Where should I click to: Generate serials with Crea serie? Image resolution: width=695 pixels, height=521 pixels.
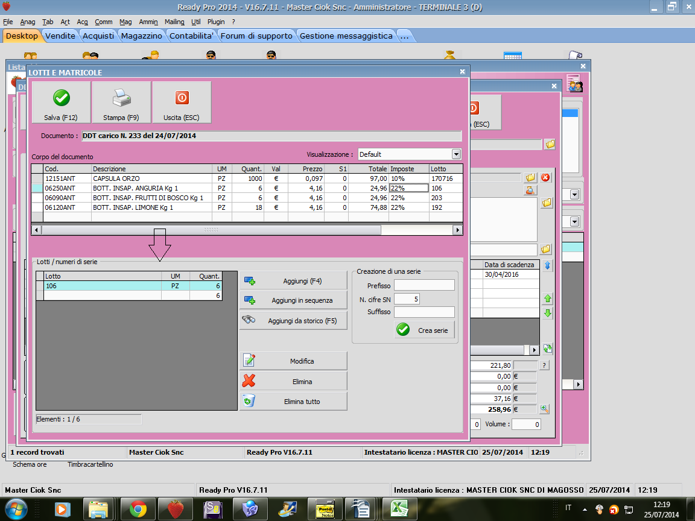tap(424, 330)
